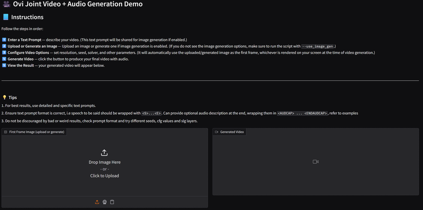Click the number 4 Generate Video step icon

tap(4, 59)
